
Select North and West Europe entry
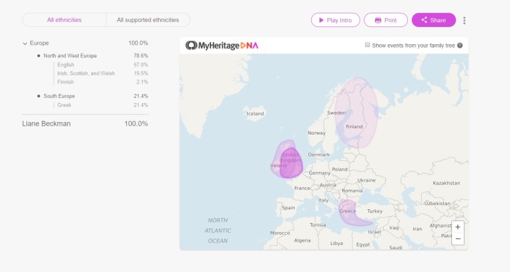70,56
